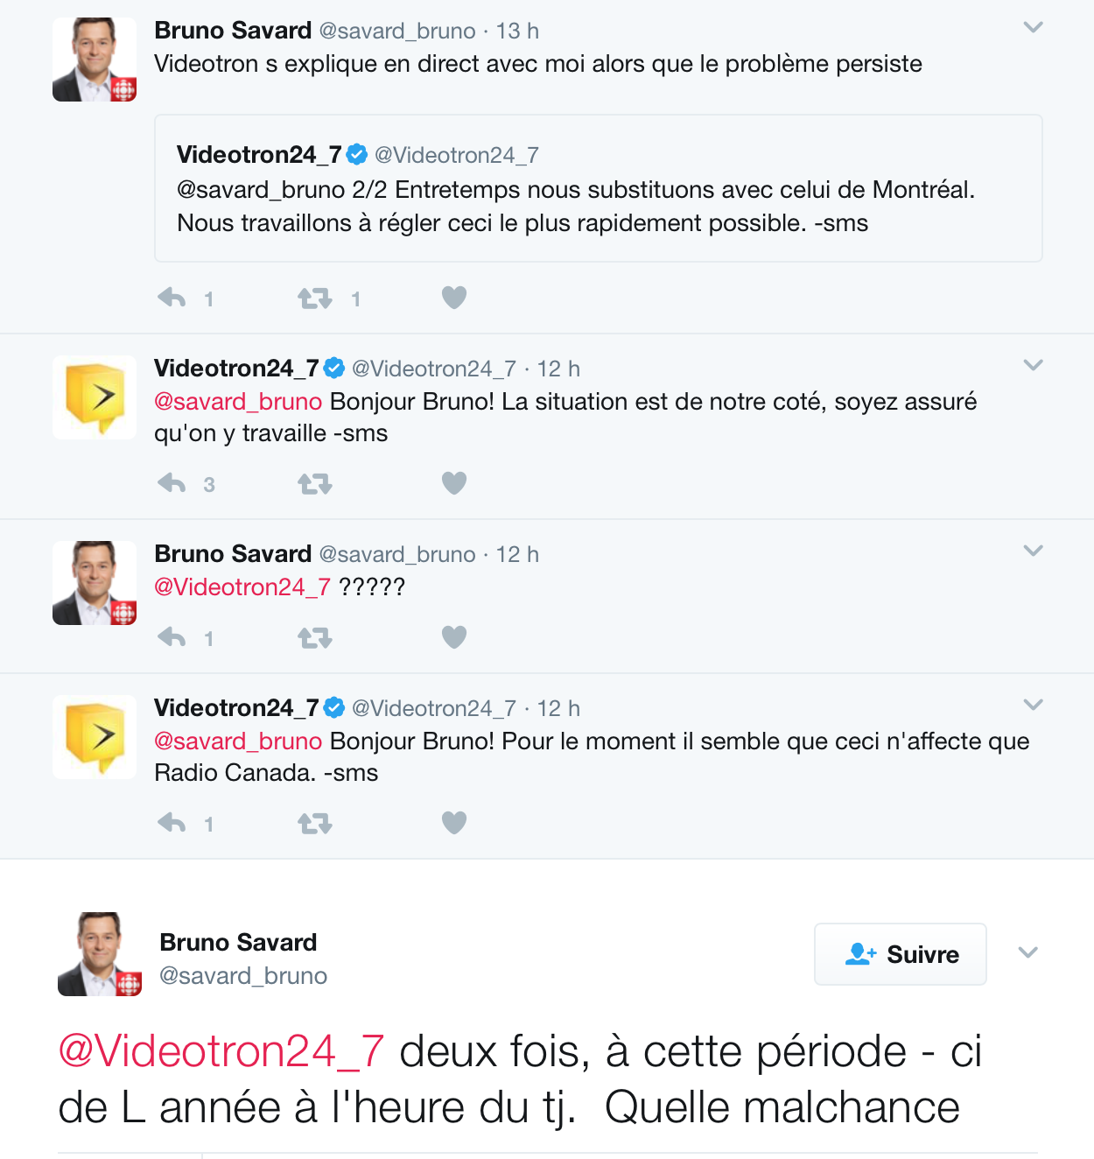Image resolution: width=1094 pixels, height=1159 pixels.
Task: Expand options on first Videotron 12 h tweet
Action: [1034, 365]
